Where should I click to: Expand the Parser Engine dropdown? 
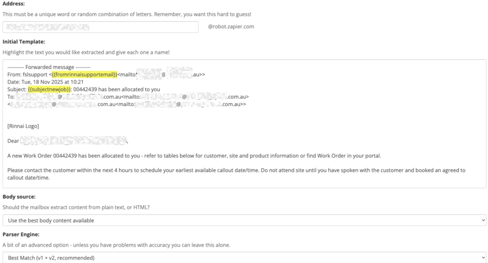click(244, 258)
